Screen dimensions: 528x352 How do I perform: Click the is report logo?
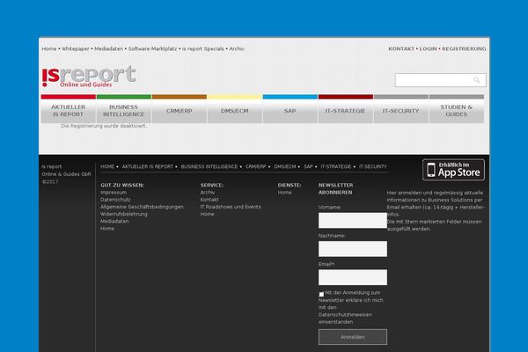click(x=89, y=77)
